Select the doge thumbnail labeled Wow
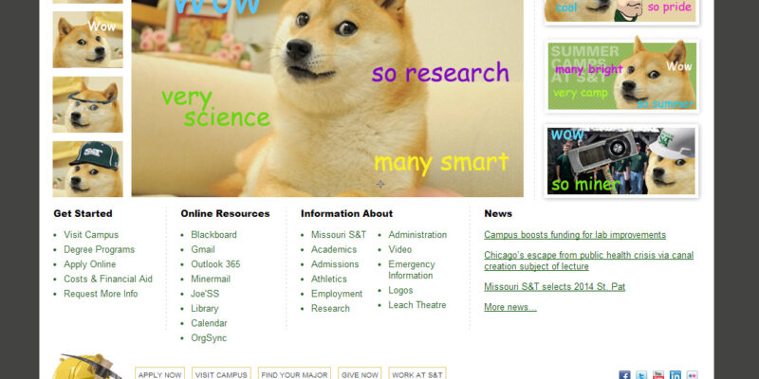Image resolution: width=759 pixels, height=379 pixels. click(87, 40)
